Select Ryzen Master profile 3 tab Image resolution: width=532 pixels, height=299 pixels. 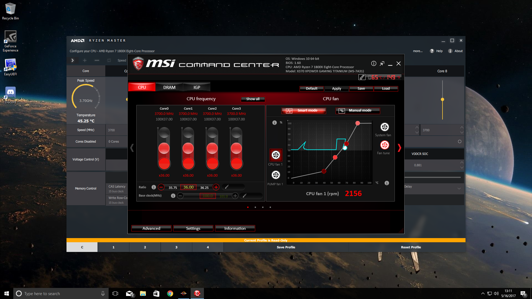pos(176,247)
